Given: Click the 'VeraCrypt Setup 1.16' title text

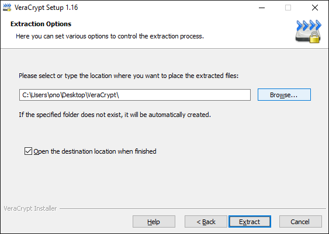Looking at the screenshot, I should (46, 8).
